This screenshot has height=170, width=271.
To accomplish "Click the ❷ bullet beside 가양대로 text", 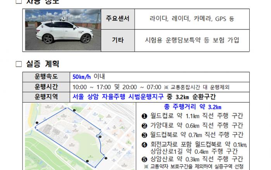I will 144,125.
